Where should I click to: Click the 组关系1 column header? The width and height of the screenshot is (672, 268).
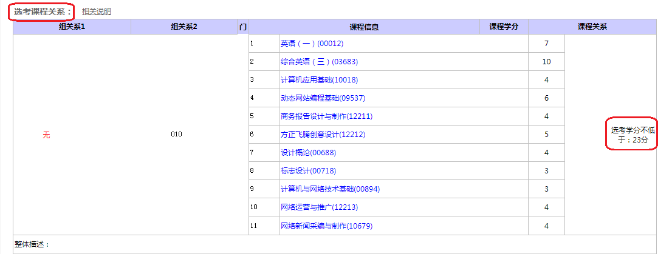[72, 27]
